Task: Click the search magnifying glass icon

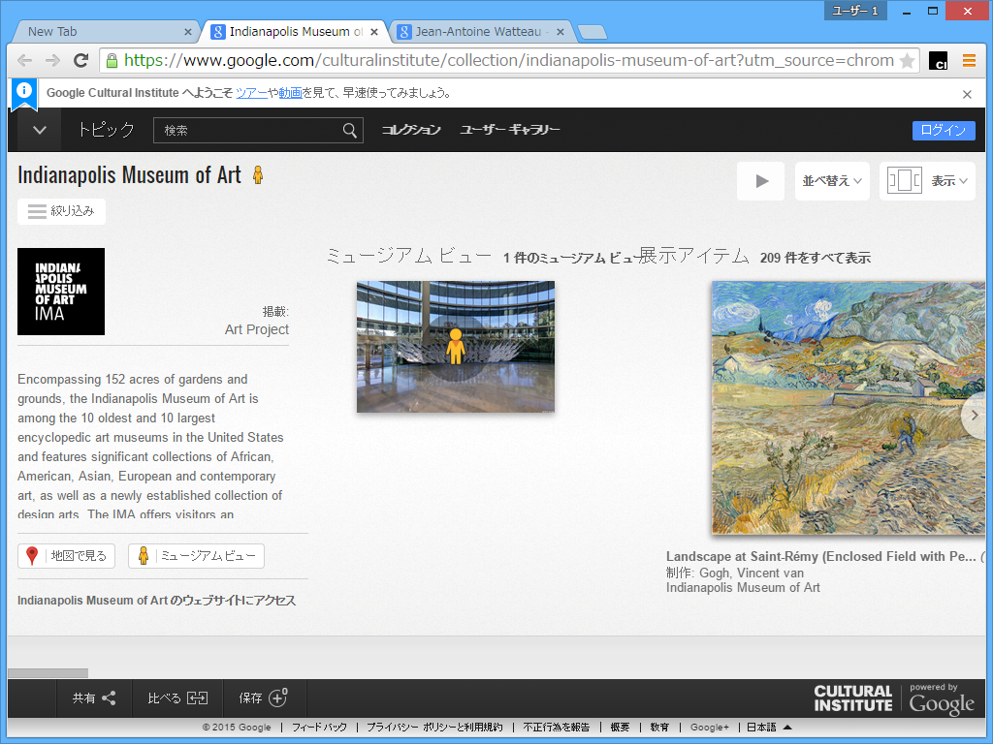Action: (x=349, y=130)
